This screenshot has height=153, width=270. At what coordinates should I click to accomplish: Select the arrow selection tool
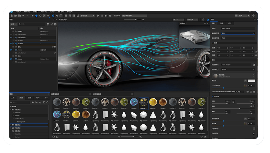(32, 16)
